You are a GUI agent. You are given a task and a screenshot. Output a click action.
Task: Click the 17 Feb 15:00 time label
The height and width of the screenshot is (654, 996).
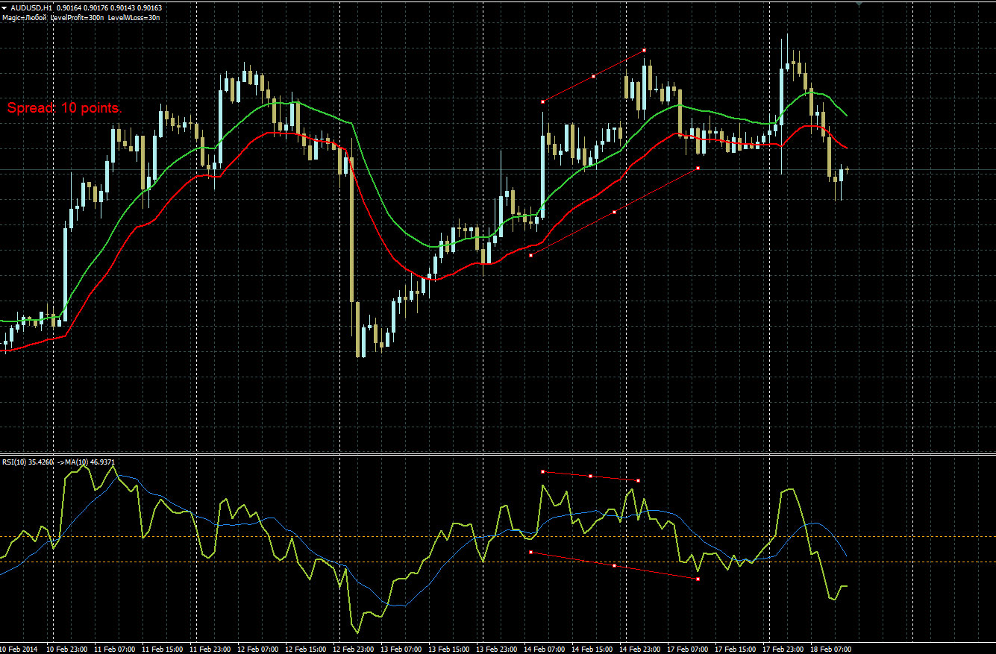click(735, 649)
